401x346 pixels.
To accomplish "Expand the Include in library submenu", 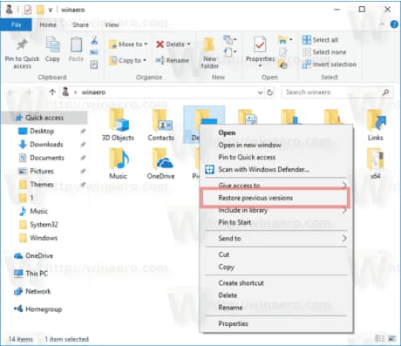I will coord(344,210).
